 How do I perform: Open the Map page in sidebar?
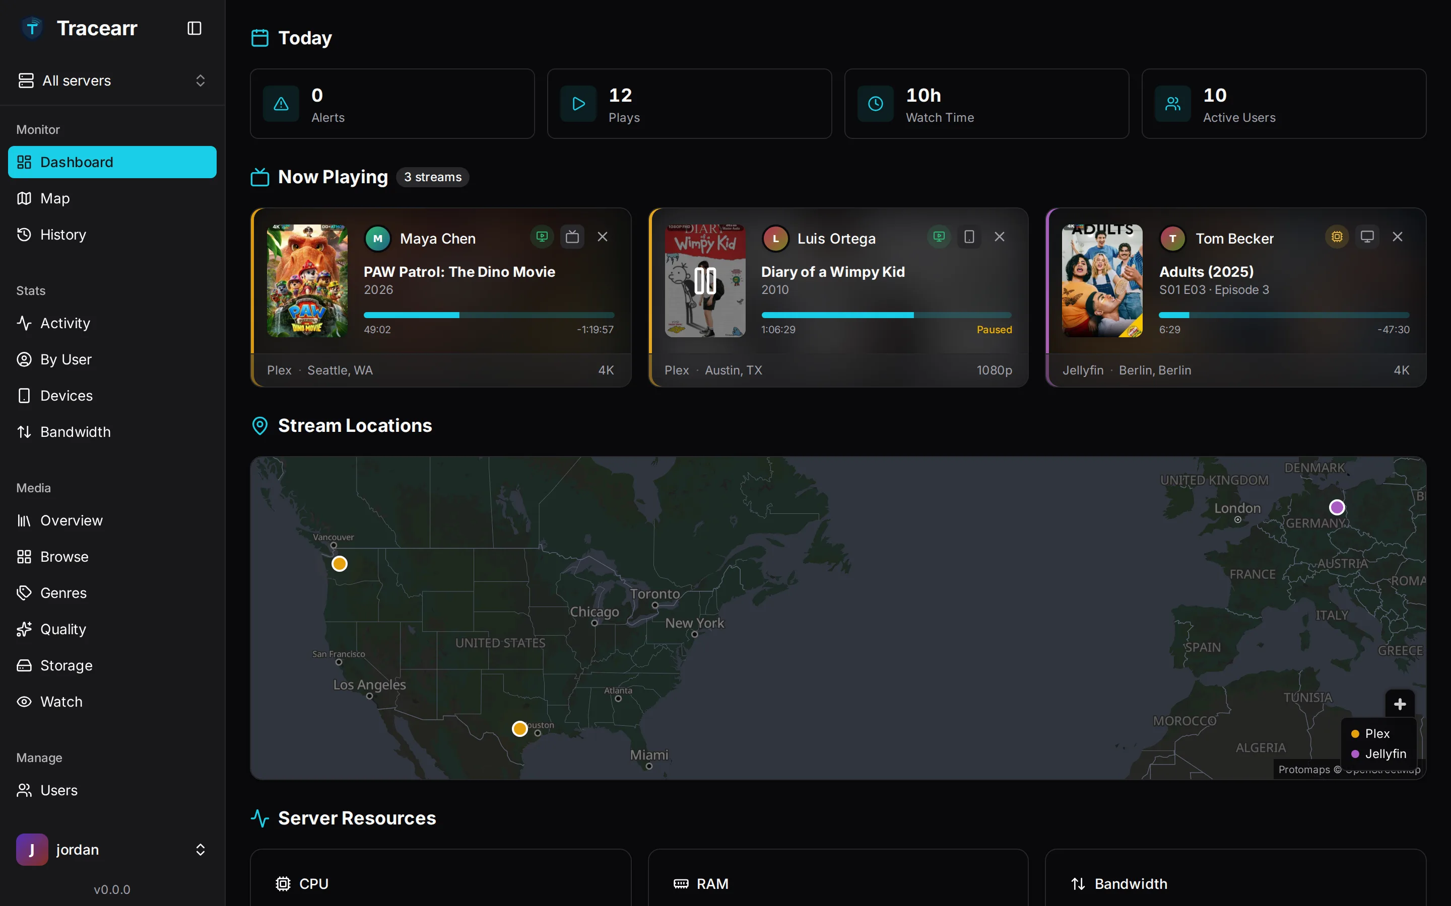tap(112, 198)
